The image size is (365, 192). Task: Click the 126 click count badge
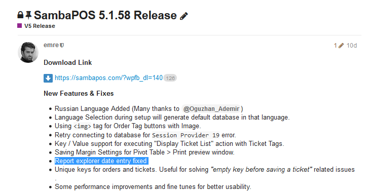pos(170,78)
